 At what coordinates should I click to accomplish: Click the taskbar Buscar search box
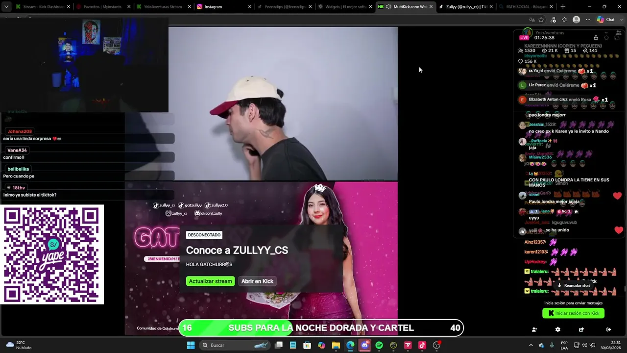(236, 345)
